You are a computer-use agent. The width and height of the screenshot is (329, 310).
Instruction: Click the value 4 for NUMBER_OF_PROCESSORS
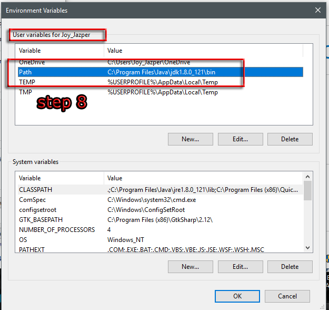tap(109, 230)
